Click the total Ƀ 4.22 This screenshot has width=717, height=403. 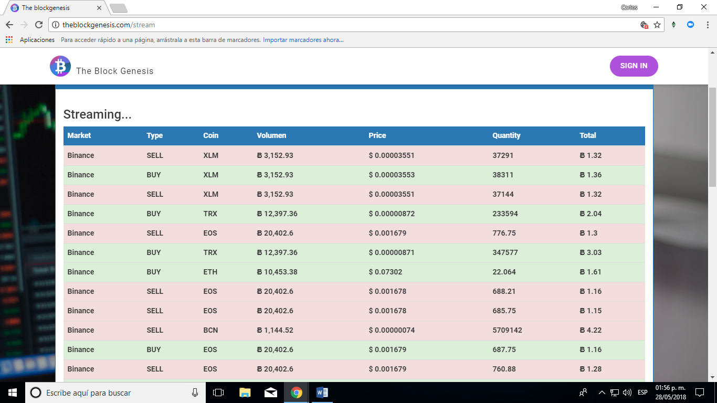click(591, 330)
